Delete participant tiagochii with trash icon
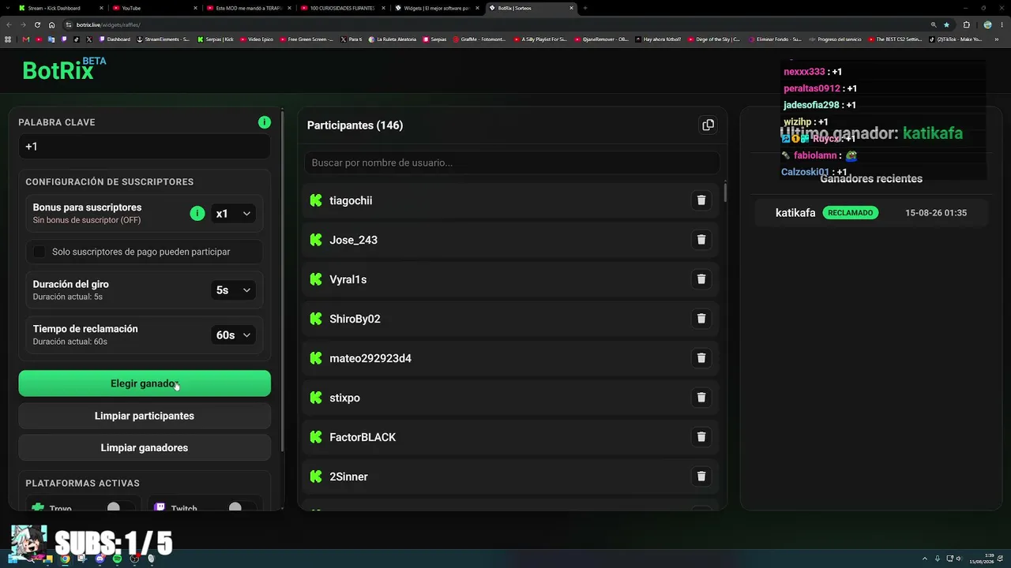This screenshot has height=568, width=1011. [701, 200]
